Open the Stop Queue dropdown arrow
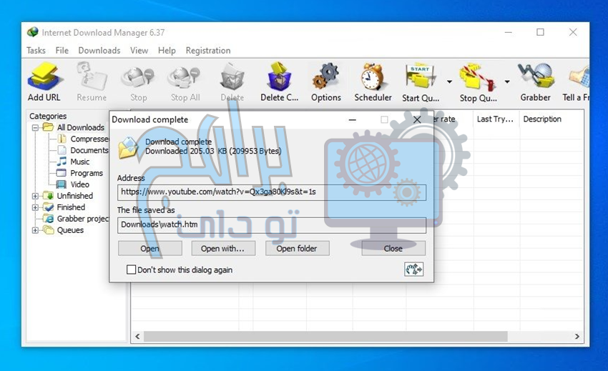Viewport: 608px width, 371px height. pyautogui.click(x=506, y=81)
